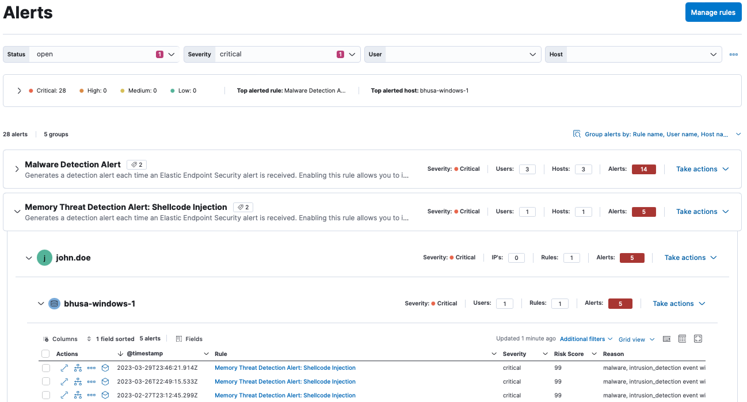This screenshot has width=747, height=402.
Task: Open the rule link in the 2023-03-26T22:49:15.533Z row
Action: (285, 381)
